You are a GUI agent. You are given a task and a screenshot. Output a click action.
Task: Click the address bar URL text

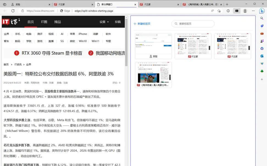pyautogui.click(x=94, y=11)
